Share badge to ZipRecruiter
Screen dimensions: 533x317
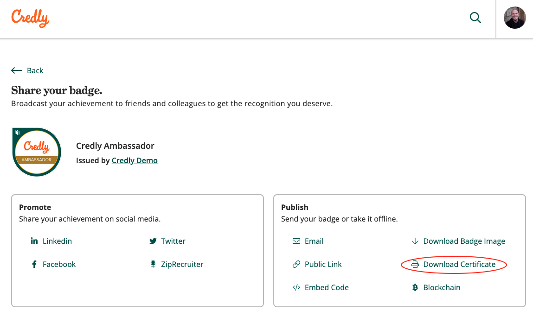[x=182, y=264]
